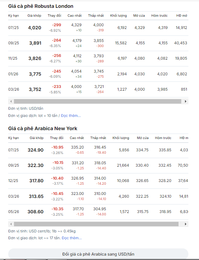The image size is (199, 260).
Task: Click the Arabica table horizontal scrollbar thumb
Action: point(96,224)
